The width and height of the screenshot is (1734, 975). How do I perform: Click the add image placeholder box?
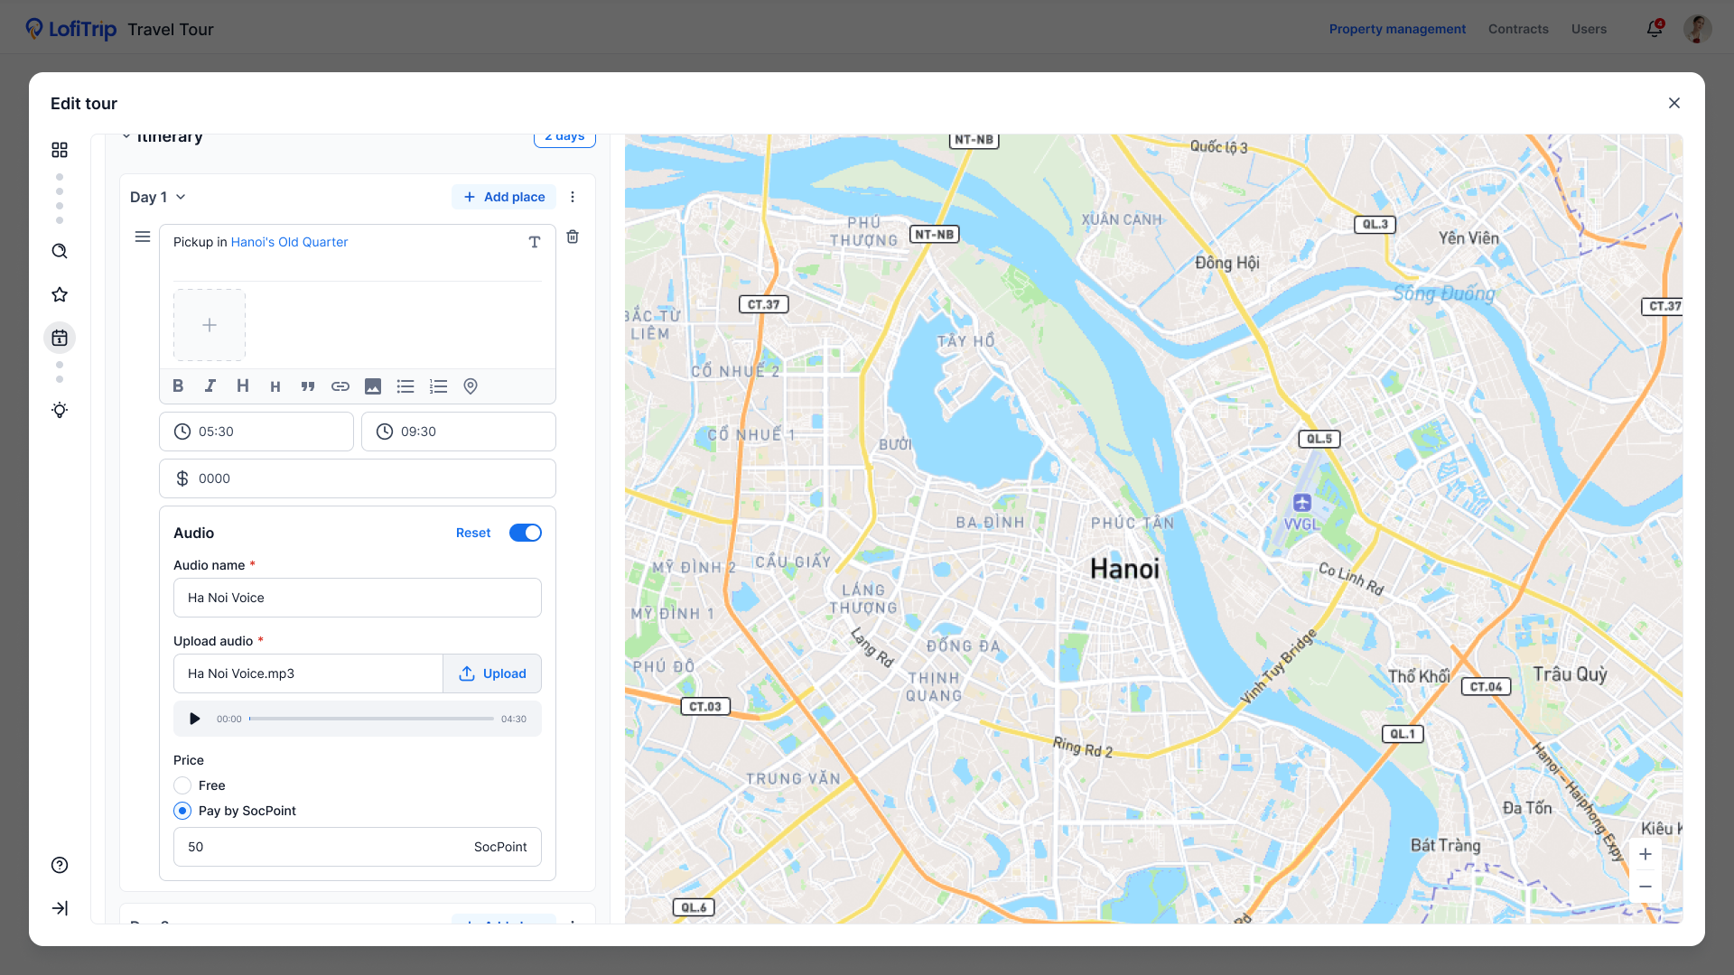pyautogui.click(x=210, y=325)
